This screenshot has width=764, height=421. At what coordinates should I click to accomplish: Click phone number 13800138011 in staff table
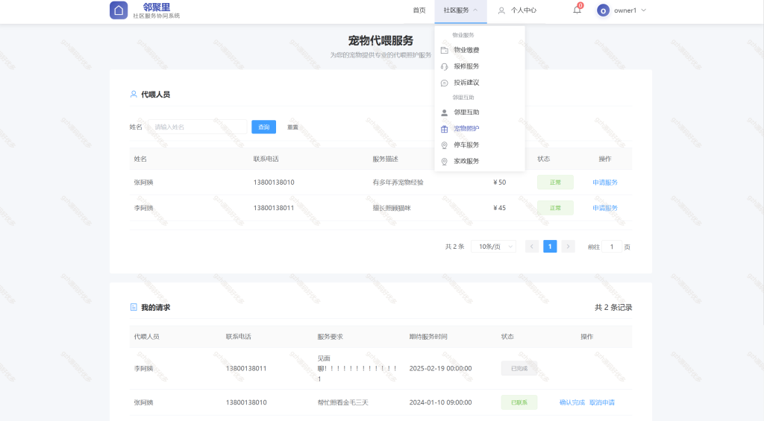[x=274, y=208]
